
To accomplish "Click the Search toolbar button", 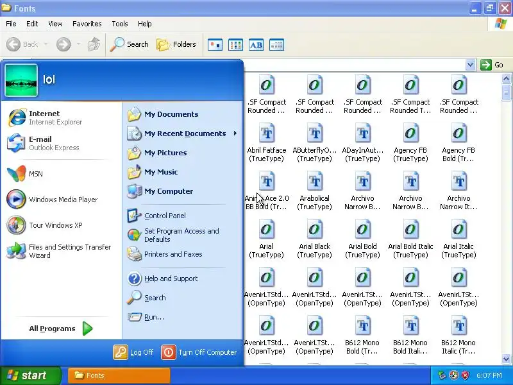I will point(130,44).
